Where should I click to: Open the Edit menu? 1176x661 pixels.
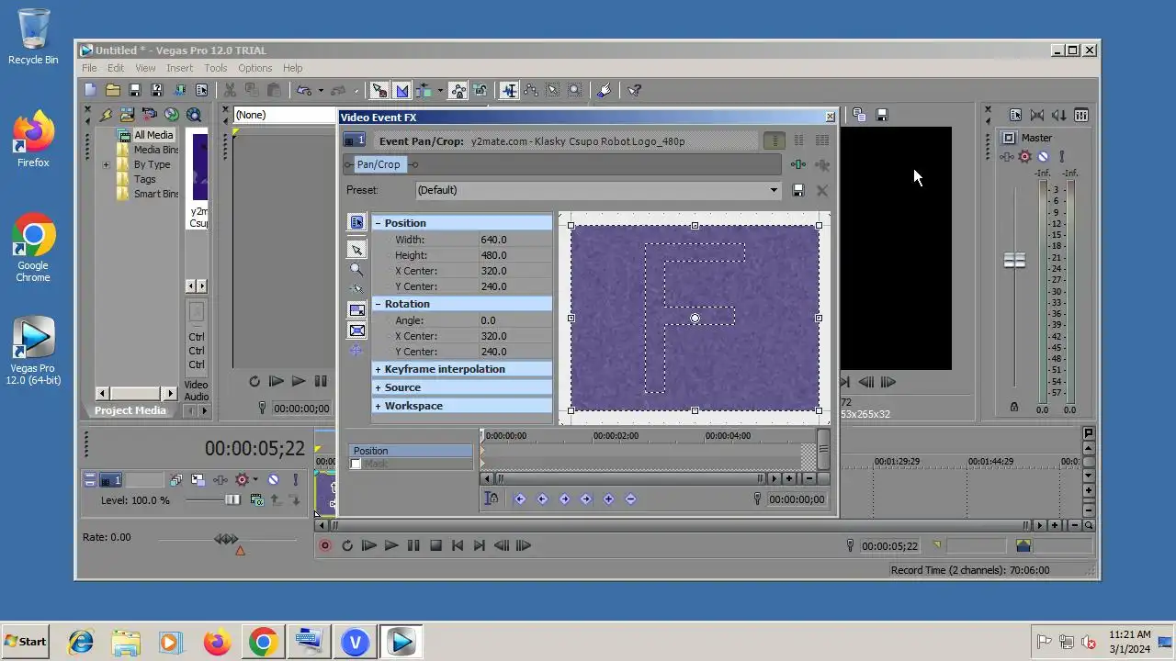(x=116, y=68)
